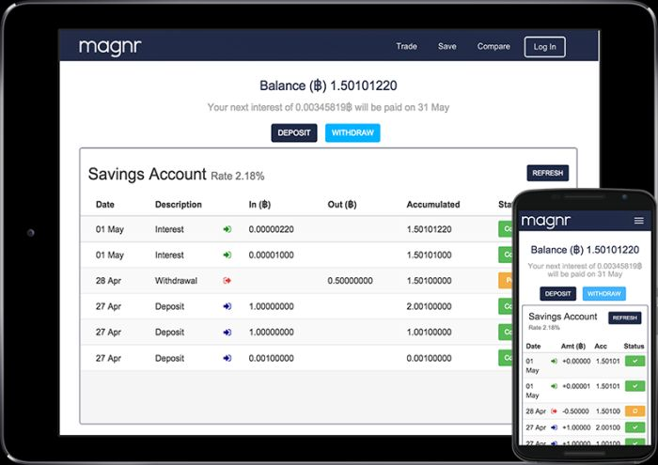Click phone green arrow in the +0.00001 row
This screenshot has width=658, height=465.
[x=554, y=386]
